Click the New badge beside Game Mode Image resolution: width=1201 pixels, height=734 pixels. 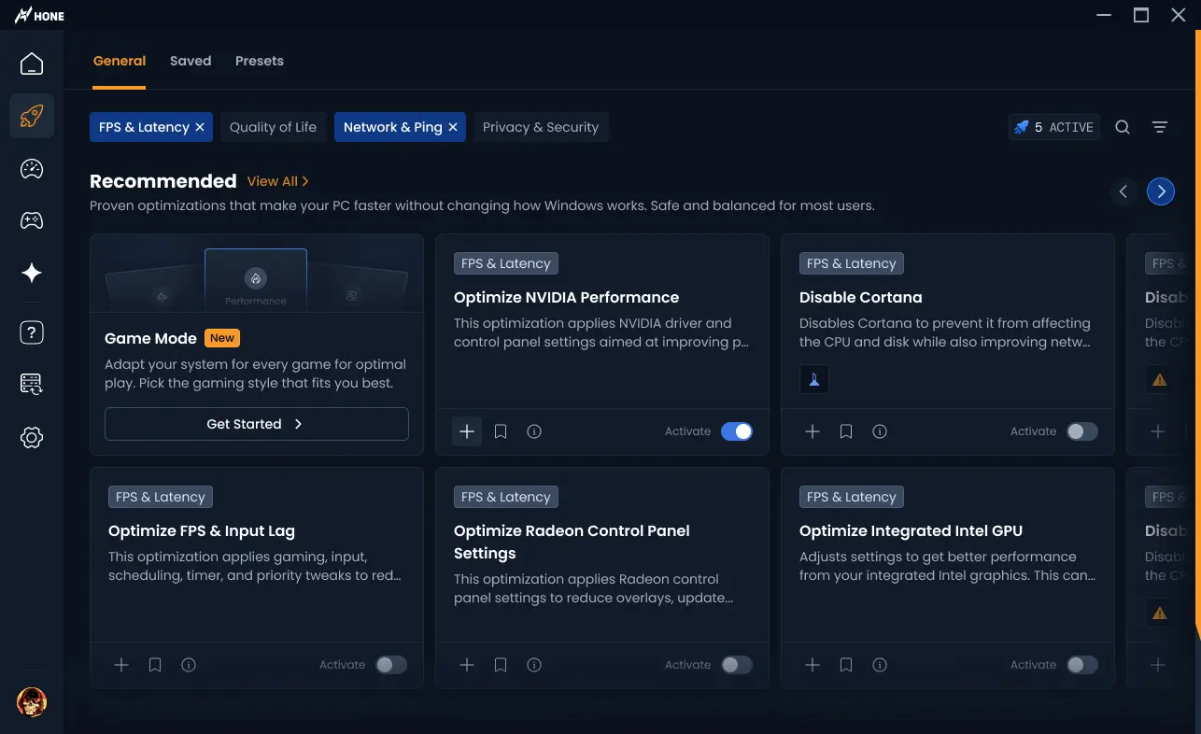[x=222, y=338]
